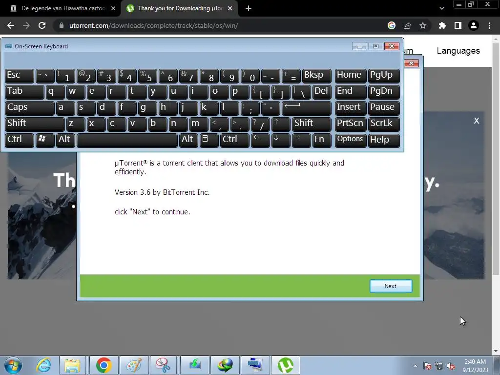500x375 pixels.
Task: Open Windows Explorer folder icon in taskbar
Action: pyautogui.click(x=72, y=365)
